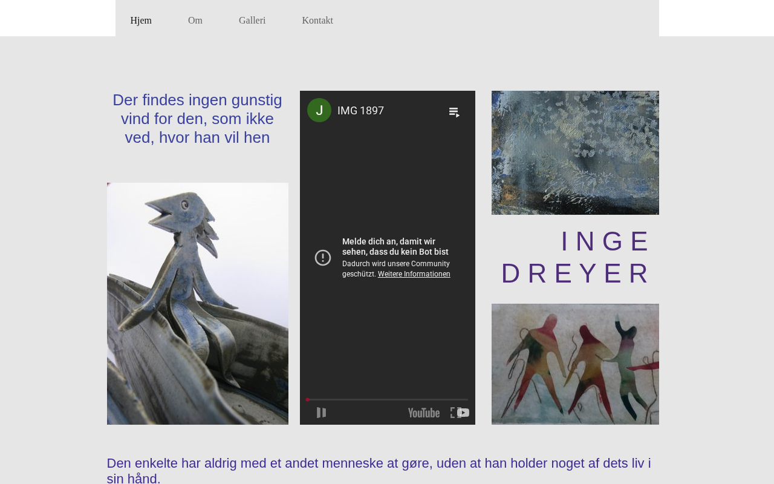Click the YouTube logo in player
The width and height of the screenshot is (774, 484).
tap(424, 413)
